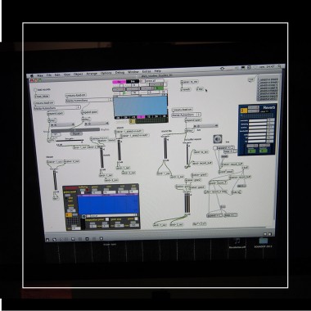Select the black tab beside the pink tab

click(x=133, y=81)
